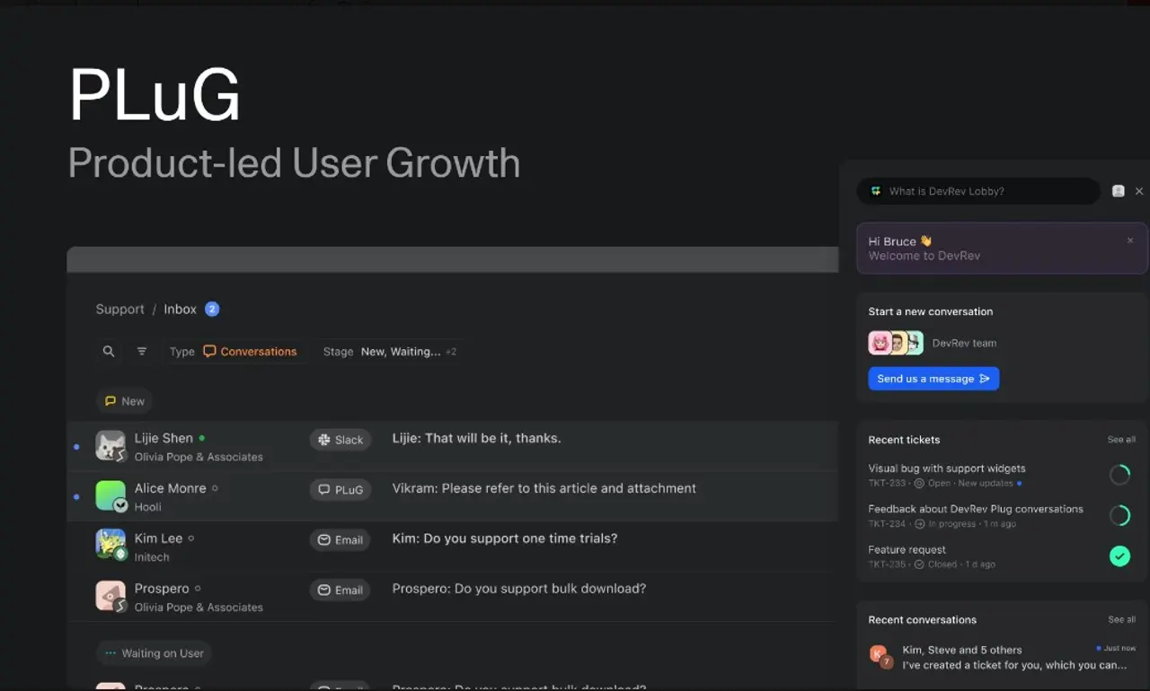Click the Kim, Steve conversation avatar
Image resolution: width=1150 pixels, height=691 pixels.
coord(880,656)
